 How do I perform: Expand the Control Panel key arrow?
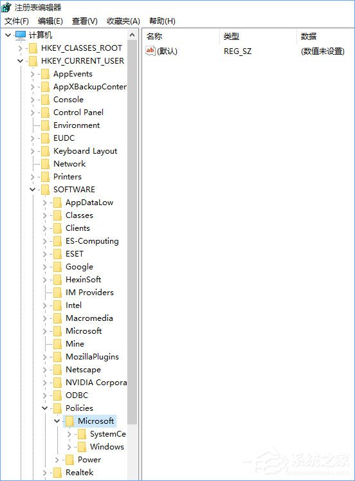coord(33,113)
